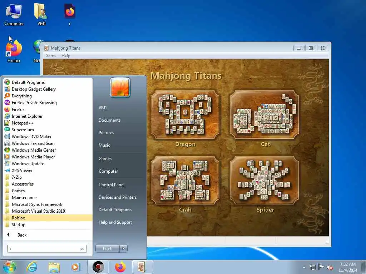Open Windows Media Player taskbar icon
Screen dimensions: 366x274
[76, 267]
